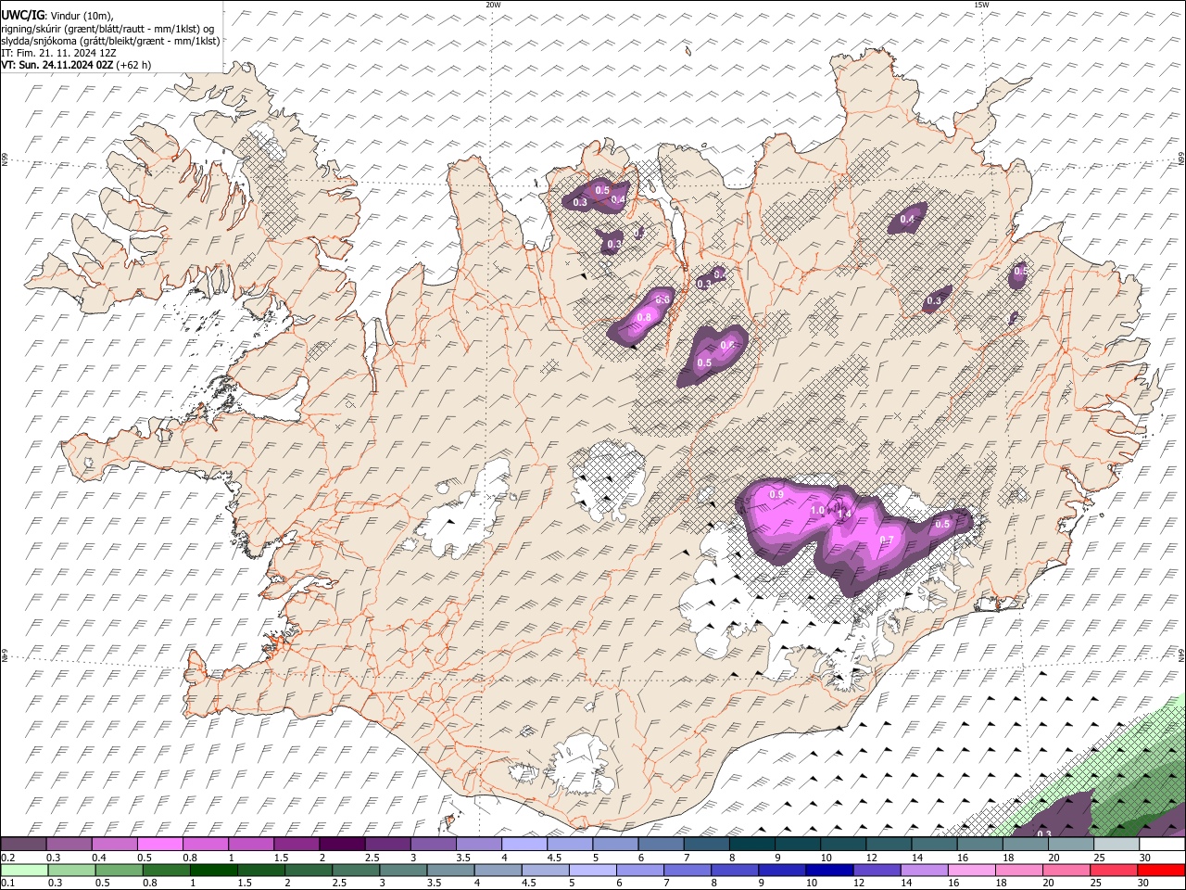
Task: Select palest green rain swatch from 0.1 to 0.3
Action: (x=23, y=870)
